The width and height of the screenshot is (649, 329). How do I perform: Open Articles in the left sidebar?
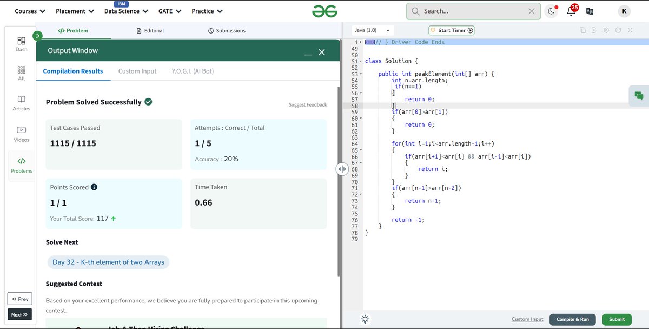pyautogui.click(x=21, y=103)
